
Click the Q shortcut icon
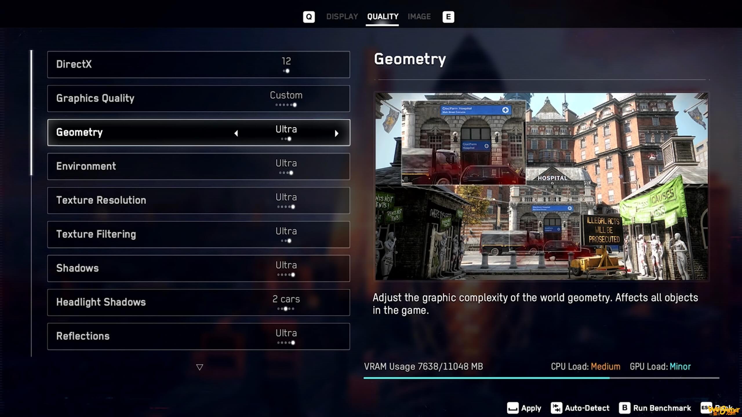pyautogui.click(x=308, y=16)
